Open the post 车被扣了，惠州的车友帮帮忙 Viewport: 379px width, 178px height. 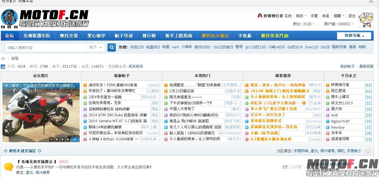(112, 91)
